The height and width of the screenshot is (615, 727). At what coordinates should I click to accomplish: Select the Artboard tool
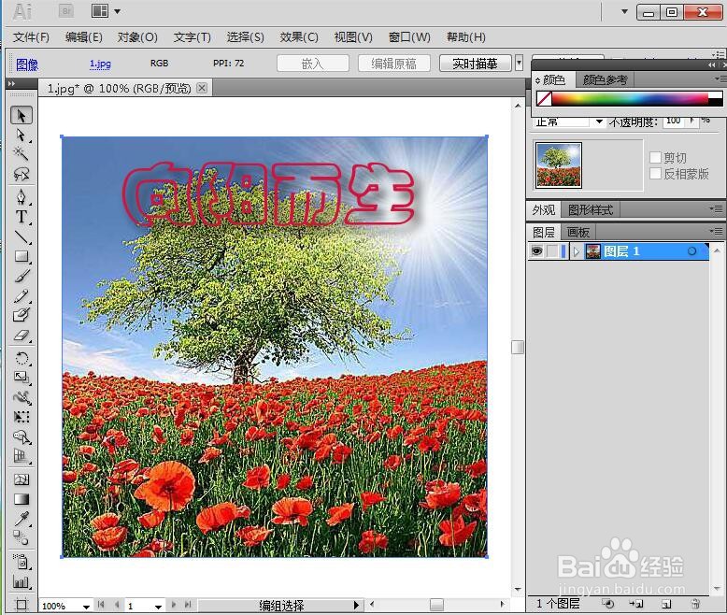21,605
